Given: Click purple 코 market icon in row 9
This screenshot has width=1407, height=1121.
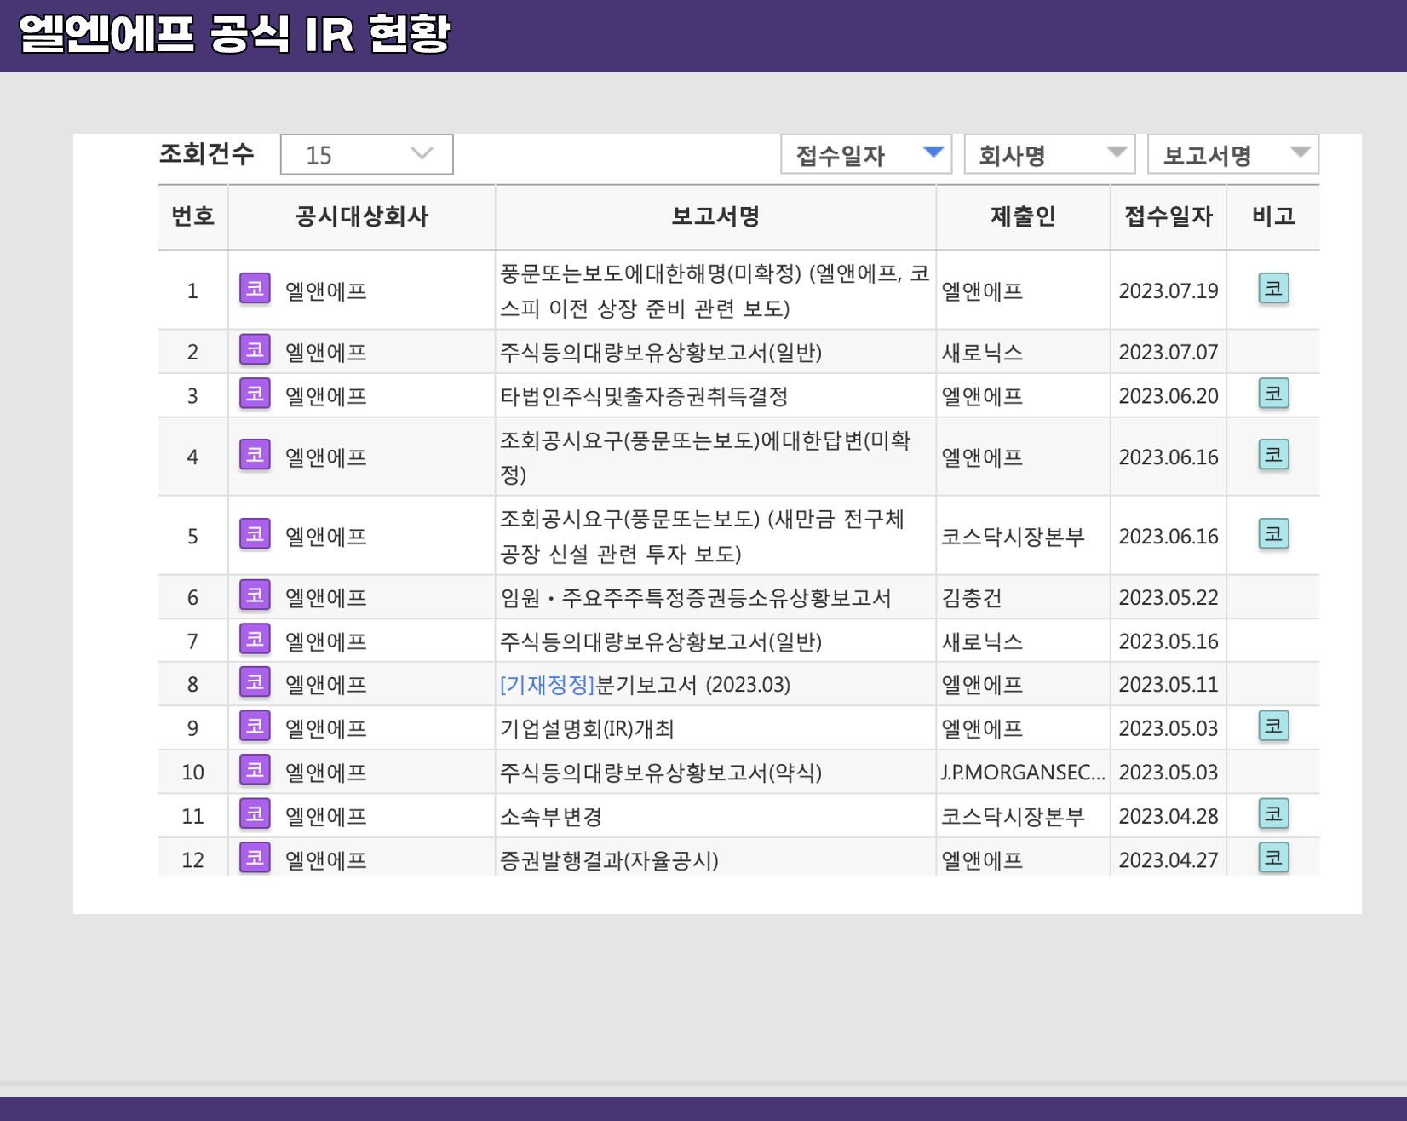Looking at the screenshot, I should point(255,727).
